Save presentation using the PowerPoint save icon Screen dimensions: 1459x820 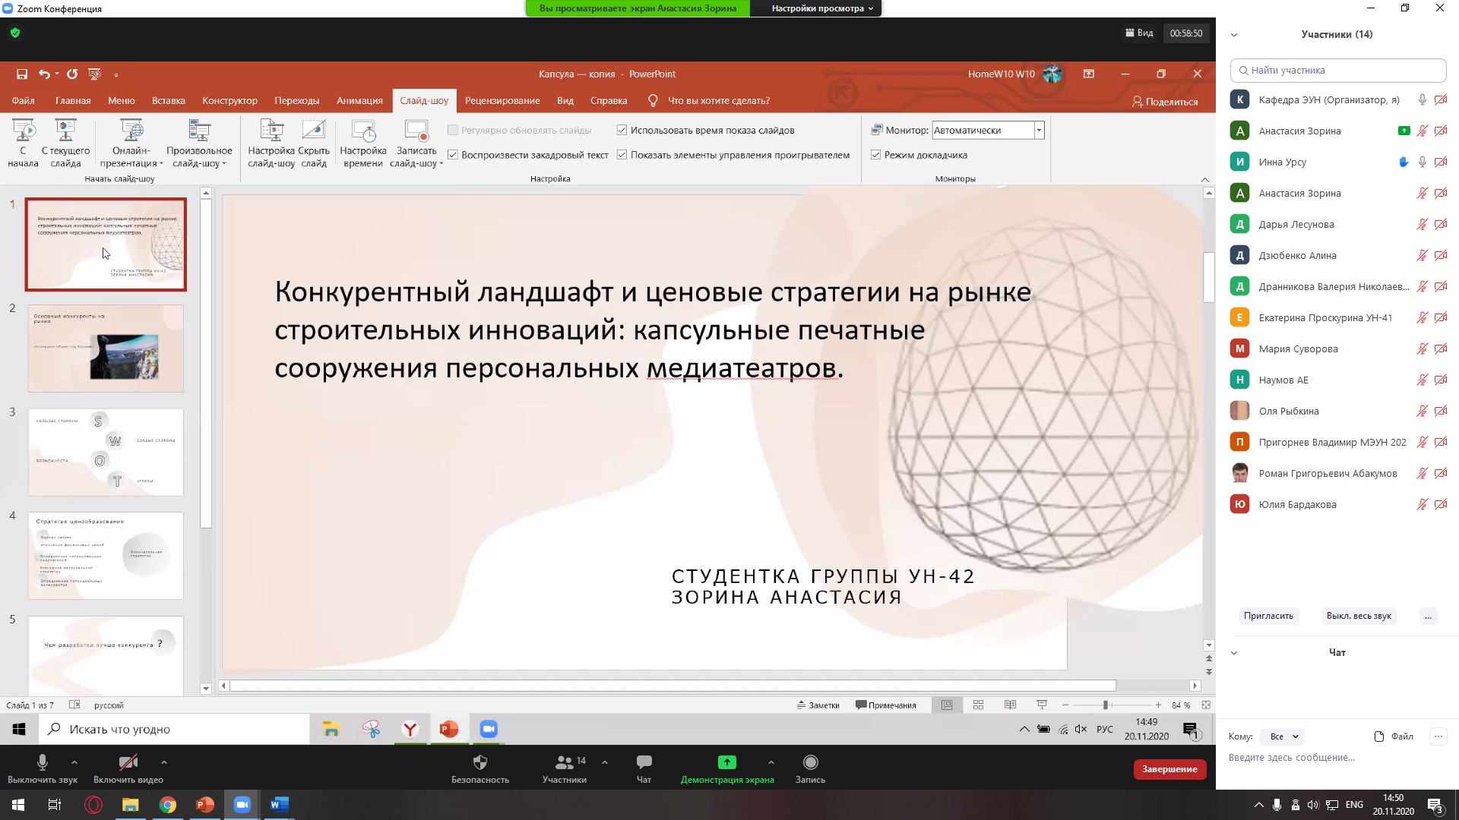[22, 74]
